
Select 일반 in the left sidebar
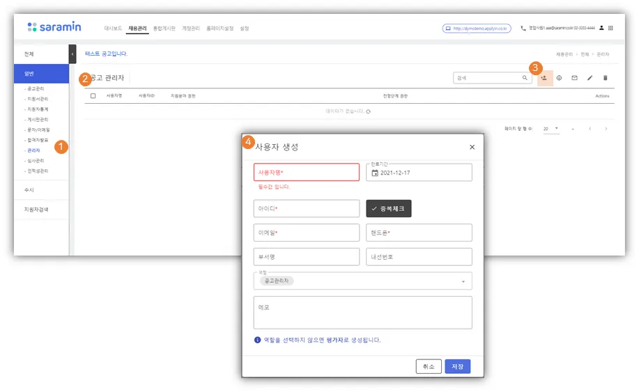(41, 74)
